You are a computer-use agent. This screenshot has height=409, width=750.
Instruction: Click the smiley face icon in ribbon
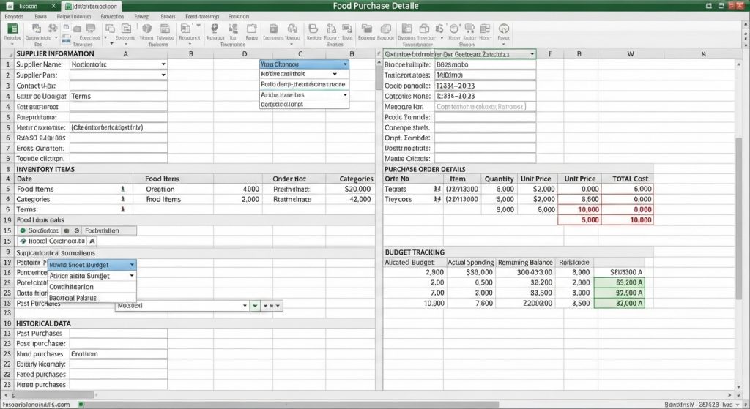click(454, 29)
